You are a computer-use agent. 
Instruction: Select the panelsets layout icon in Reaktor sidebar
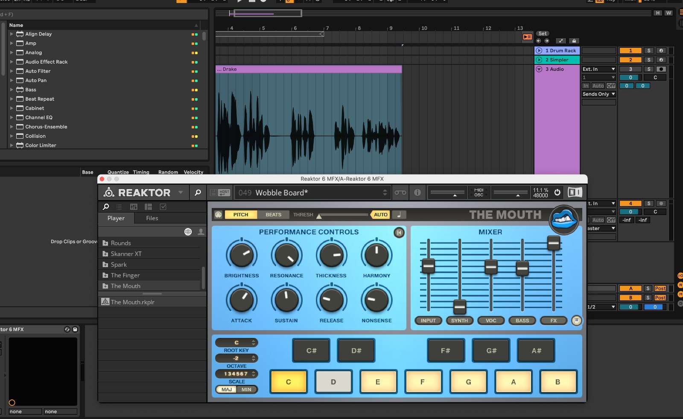point(149,207)
